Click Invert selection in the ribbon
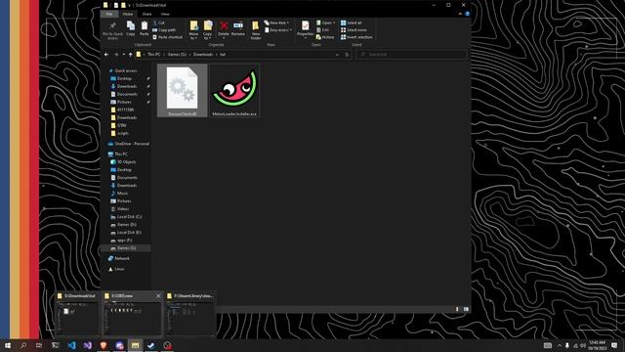 pos(356,37)
